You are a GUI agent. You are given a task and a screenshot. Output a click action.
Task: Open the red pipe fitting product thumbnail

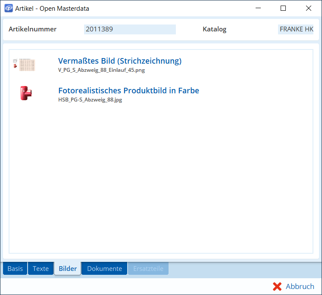point(26,93)
